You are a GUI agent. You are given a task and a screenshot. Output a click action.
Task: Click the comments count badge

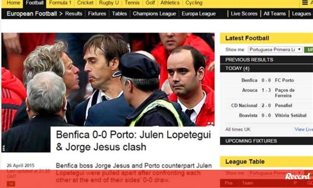coord(11,184)
